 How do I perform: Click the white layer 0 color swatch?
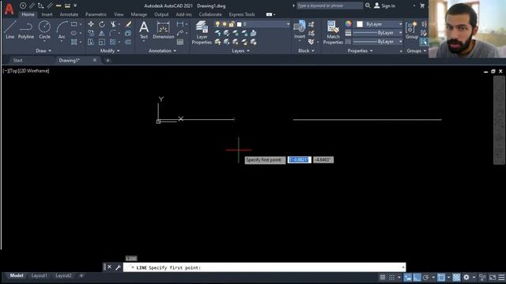pyautogui.click(x=239, y=24)
